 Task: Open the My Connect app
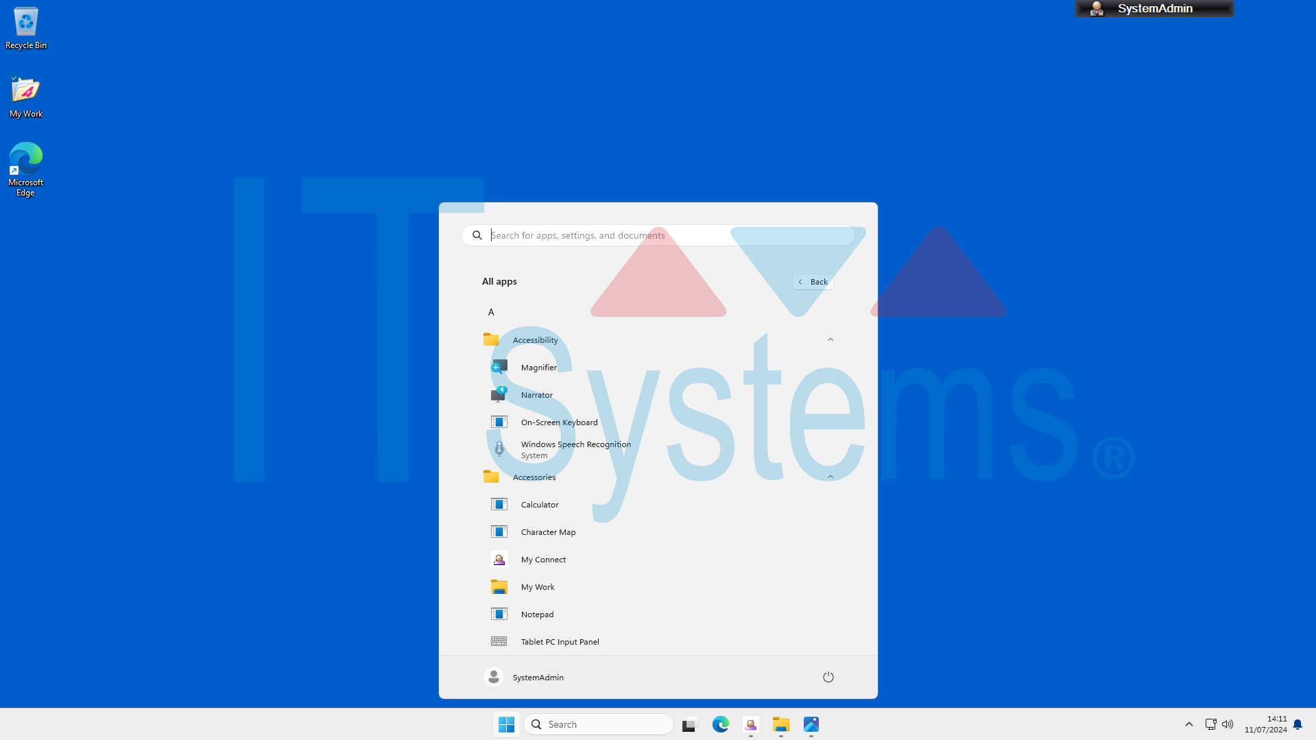click(x=542, y=559)
